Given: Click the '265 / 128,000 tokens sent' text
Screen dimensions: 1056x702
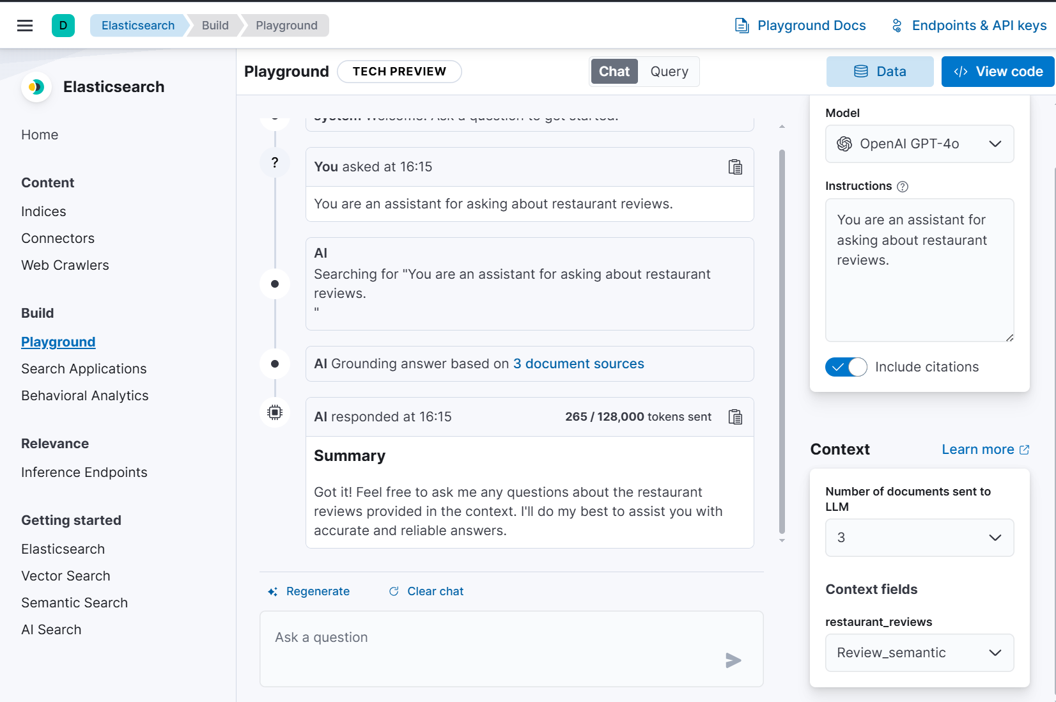Looking at the screenshot, I should point(638,417).
